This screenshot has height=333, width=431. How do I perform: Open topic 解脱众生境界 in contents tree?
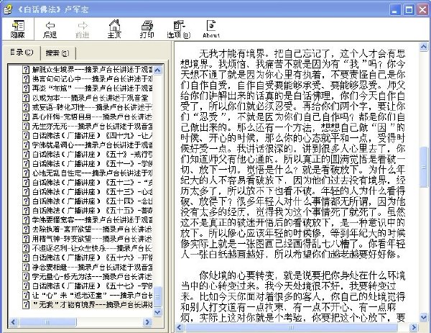tap(92, 69)
